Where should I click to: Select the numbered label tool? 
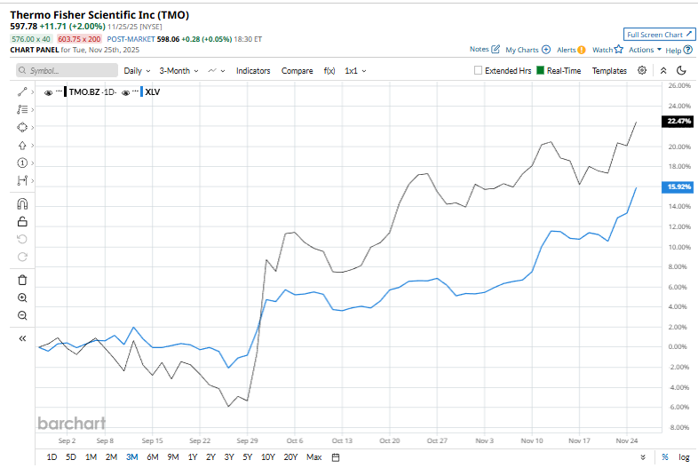tap(22, 163)
